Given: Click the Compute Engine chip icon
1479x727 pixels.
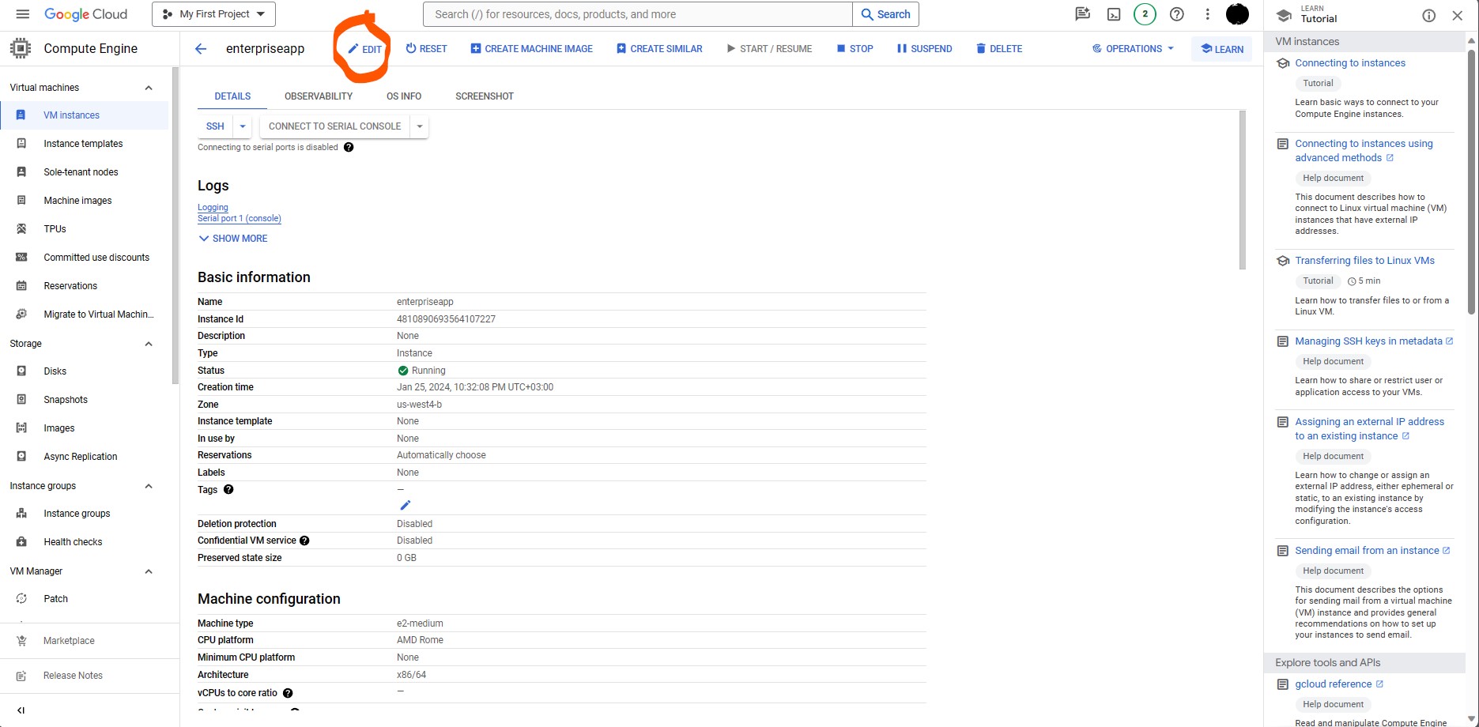Looking at the screenshot, I should (21, 48).
